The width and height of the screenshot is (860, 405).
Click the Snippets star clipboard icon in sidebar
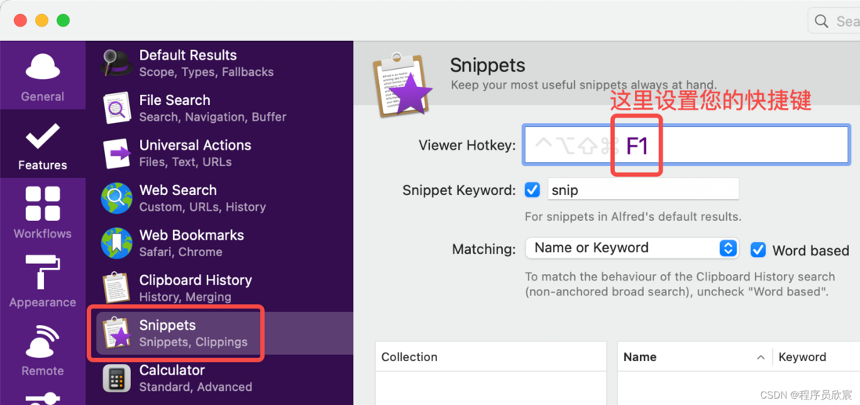(116, 333)
